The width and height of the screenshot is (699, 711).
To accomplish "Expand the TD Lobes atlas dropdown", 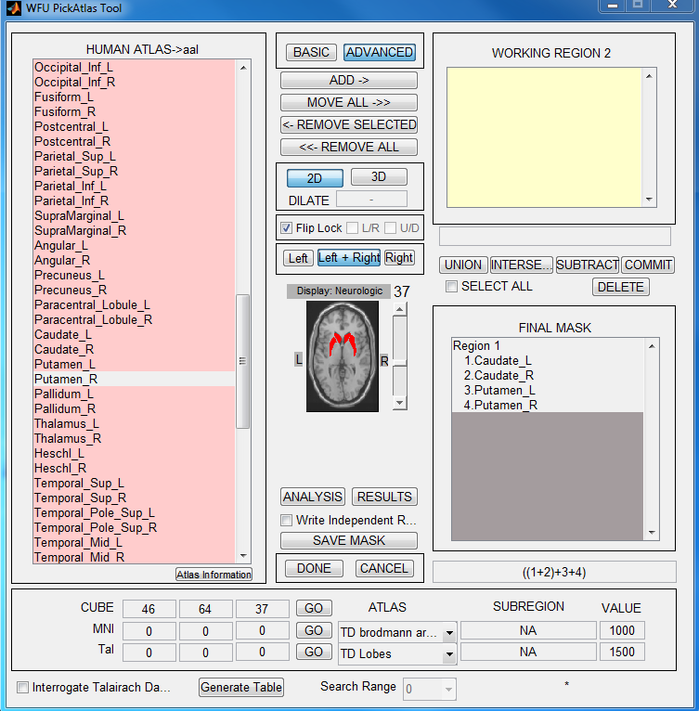I will 448,654.
